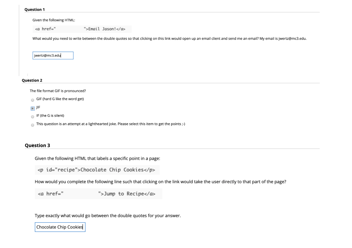Click the 'Question 2' heading
This screenshot has width=352, height=248.
point(32,80)
